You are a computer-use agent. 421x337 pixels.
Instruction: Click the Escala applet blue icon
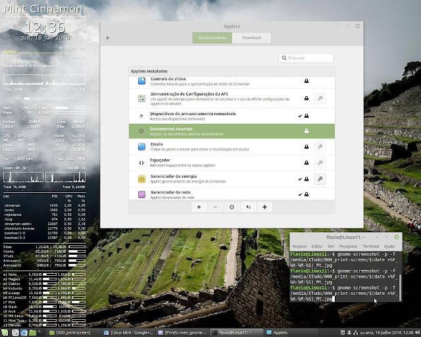click(141, 147)
